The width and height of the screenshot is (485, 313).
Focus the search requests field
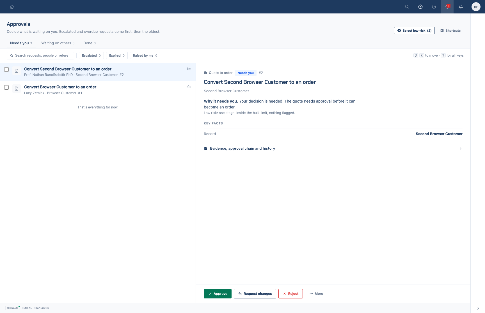point(40,55)
